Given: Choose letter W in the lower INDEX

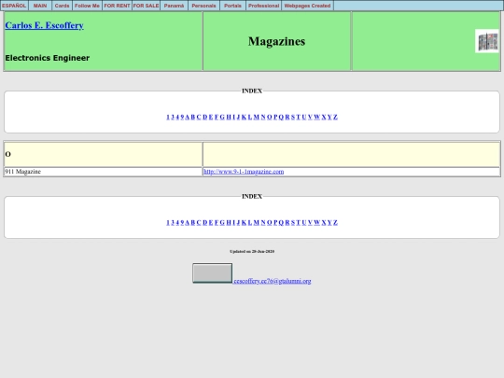Looking at the screenshot, I should pos(317,222).
